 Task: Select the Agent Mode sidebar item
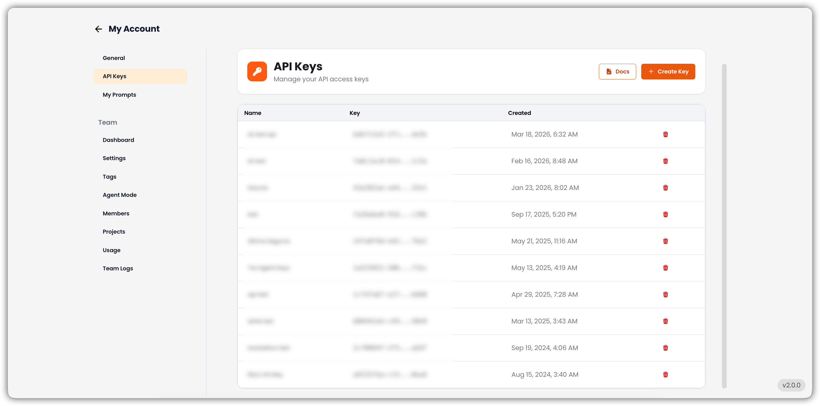click(119, 195)
